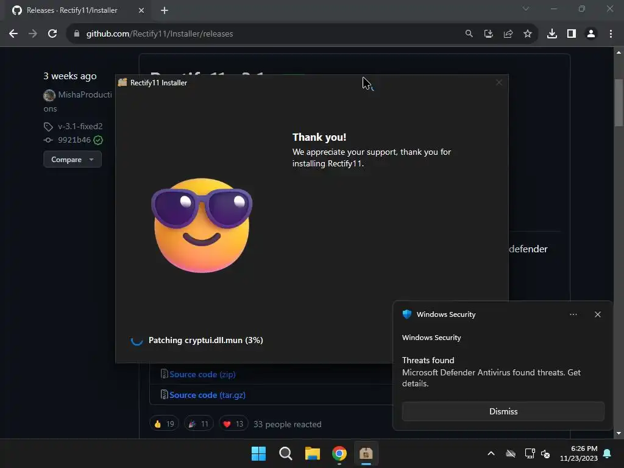Dismiss the Windows Security notification
624x468 pixels.
point(503,411)
